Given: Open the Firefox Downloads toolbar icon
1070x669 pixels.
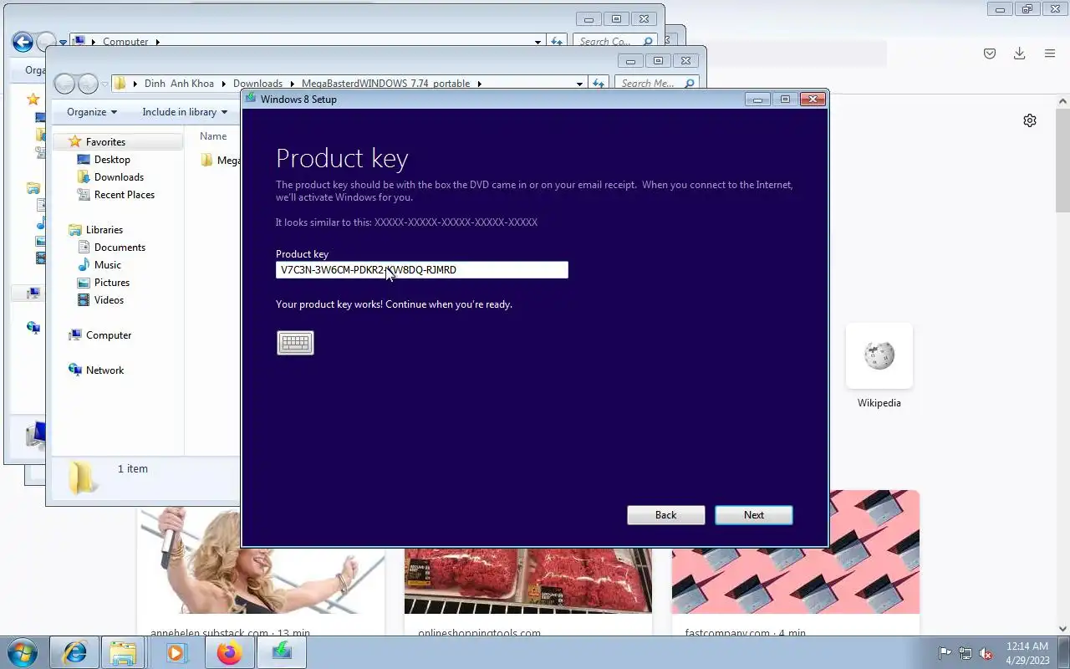Looking at the screenshot, I should point(1019,54).
